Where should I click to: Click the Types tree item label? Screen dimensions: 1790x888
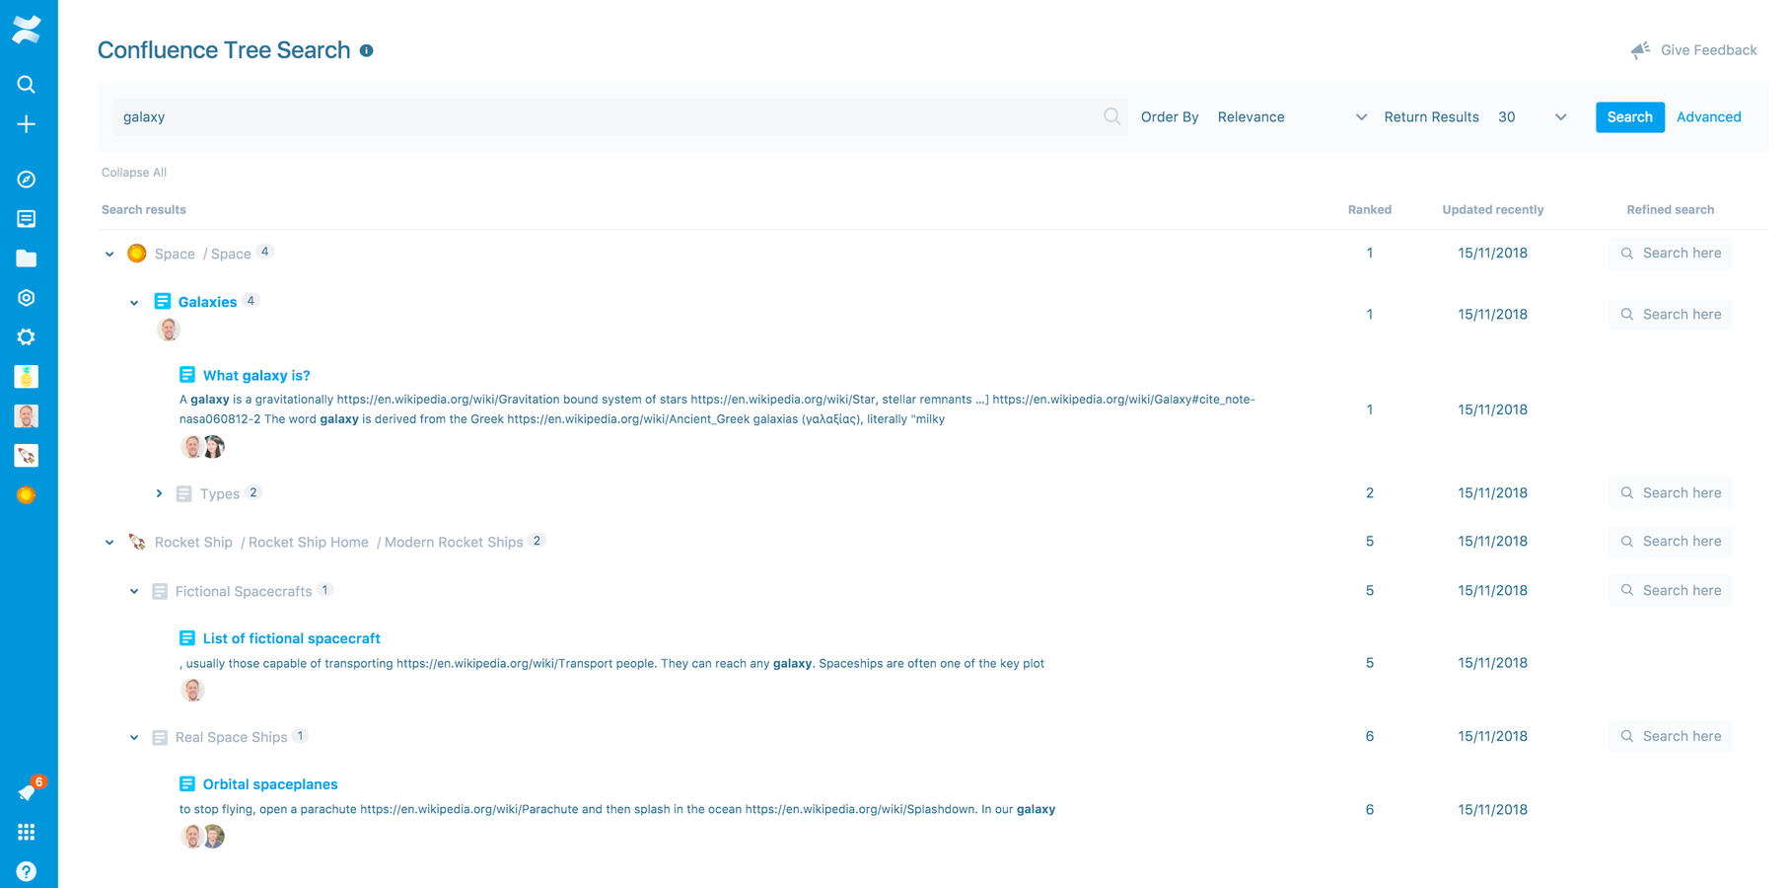click(x=219, y=494)
